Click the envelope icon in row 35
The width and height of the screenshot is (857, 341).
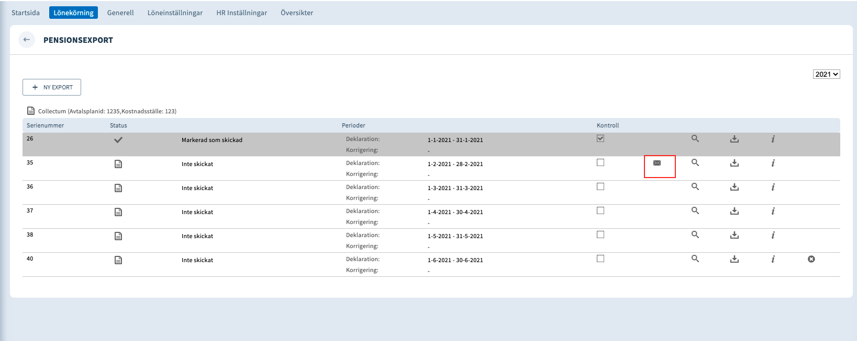pyautogui.click(x=657, y=163)
